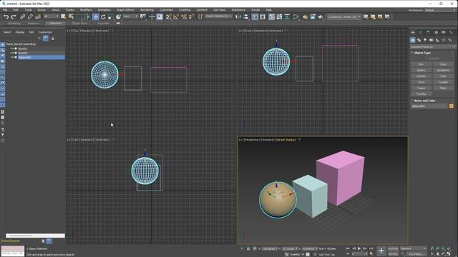Click the object name field Sphere001

pyautogui.click(x=429, y=106)
